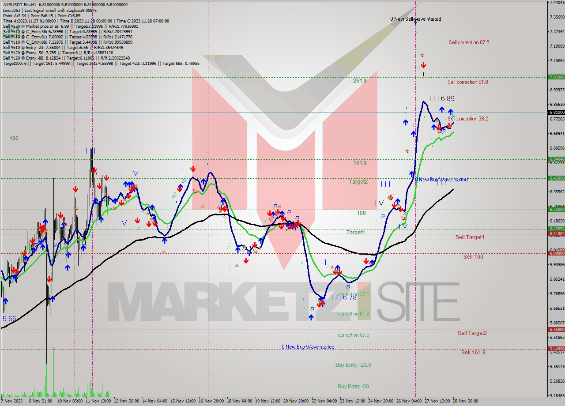Click the green '261.8' level label
565x406 pixels.
360,81
